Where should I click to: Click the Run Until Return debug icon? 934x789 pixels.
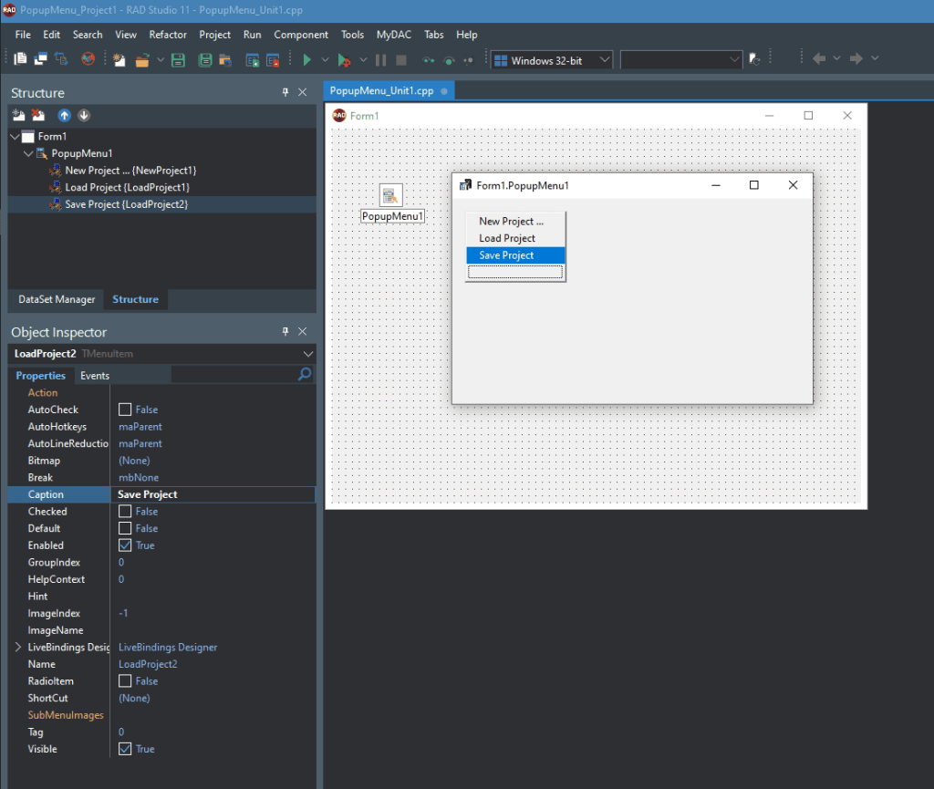tap(469, 59)
